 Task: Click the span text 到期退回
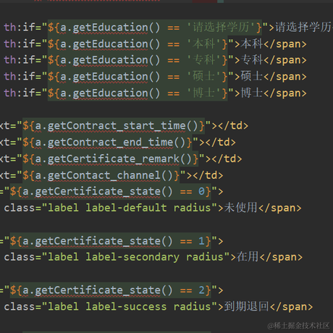click(246, 306)
